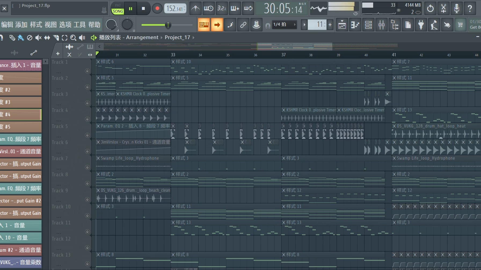Open the 样式 10 clip menu on Track 1

pyautogui.click(x=173, y=62)
